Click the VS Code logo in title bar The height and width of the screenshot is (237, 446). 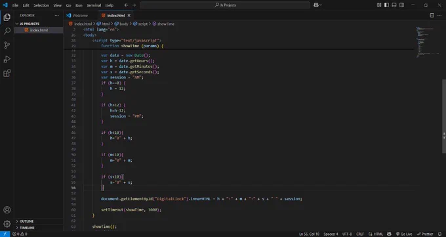point(5,5)
